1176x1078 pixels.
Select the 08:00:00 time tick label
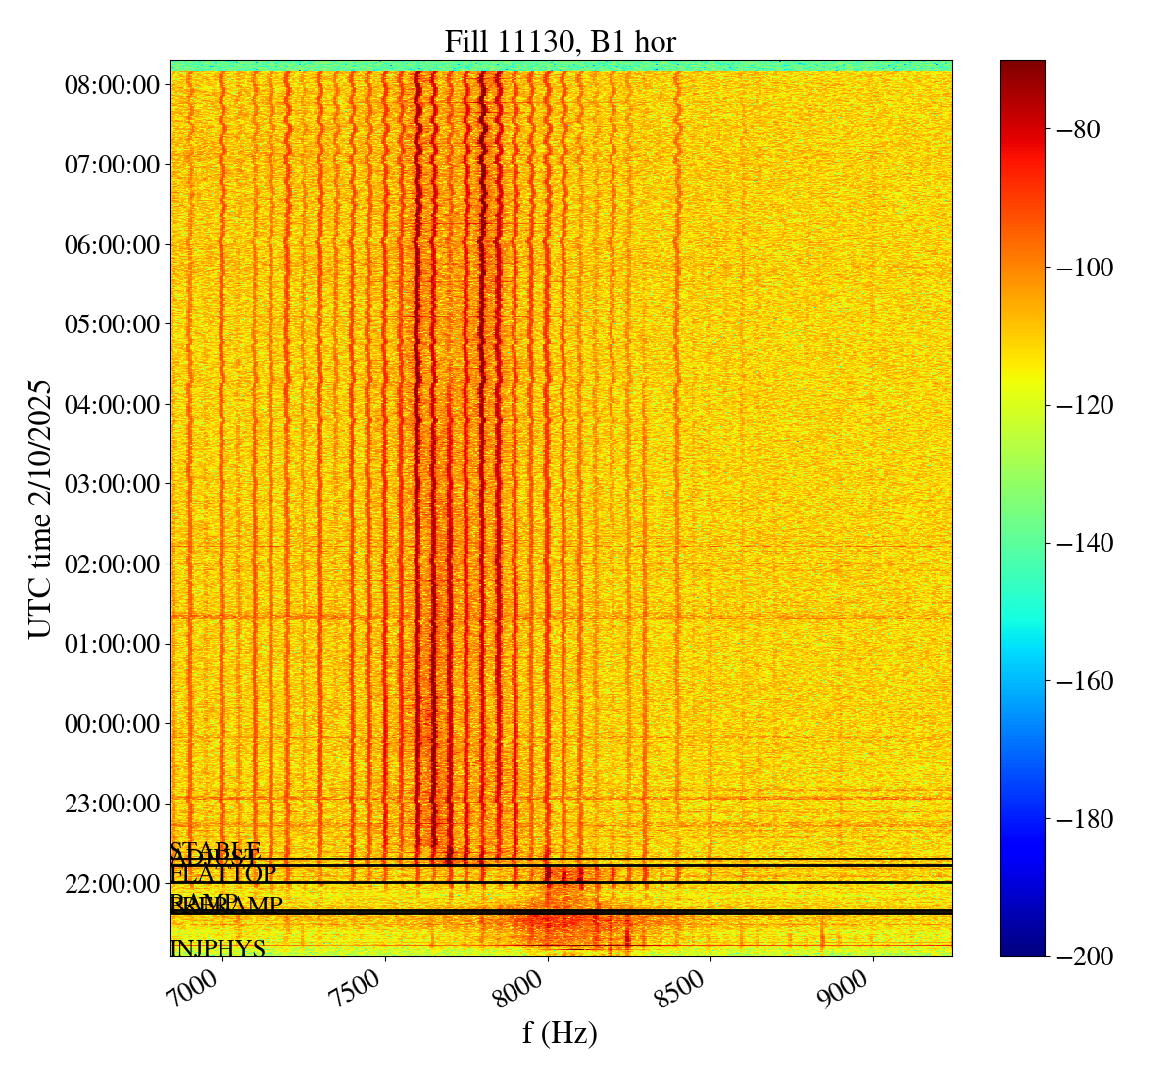pos(112,84)
